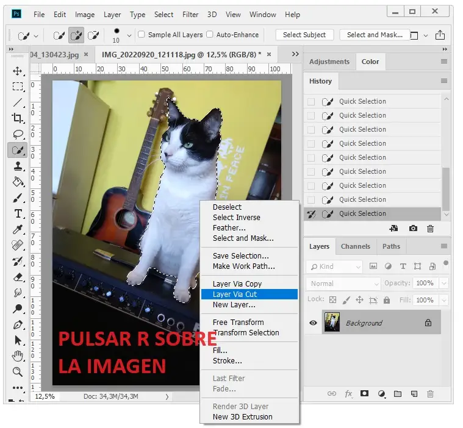Click the Select and Mask... button
Viewport: 463px width, 428px height.
pos(375,35)
